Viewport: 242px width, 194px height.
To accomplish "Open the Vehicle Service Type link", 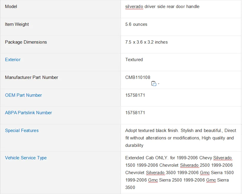I will coord(26,158).
